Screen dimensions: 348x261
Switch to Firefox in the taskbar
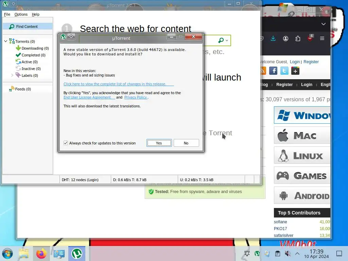[41, 254]
